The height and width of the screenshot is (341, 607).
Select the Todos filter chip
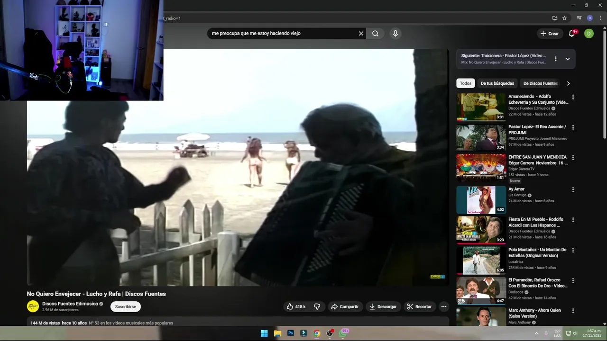click(x=466, y=83)
